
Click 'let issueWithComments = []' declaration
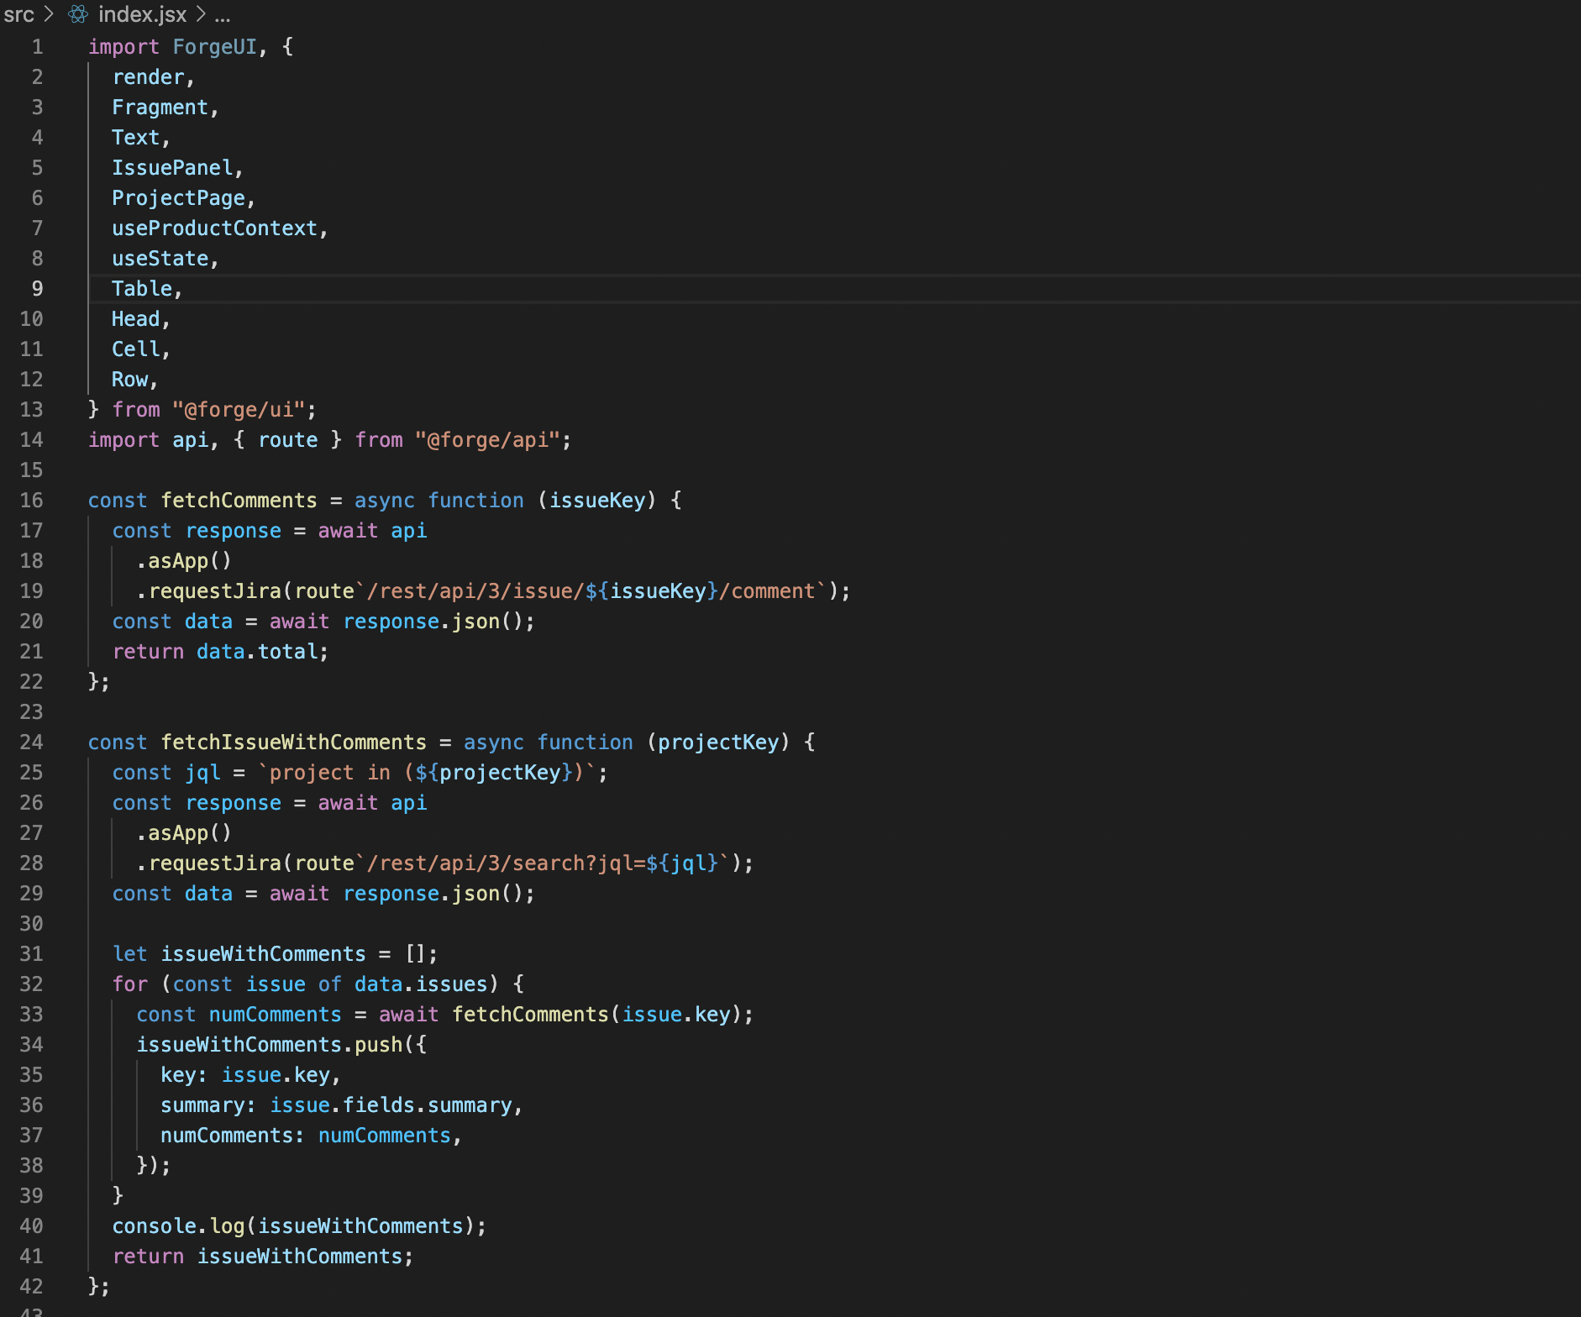276,954
